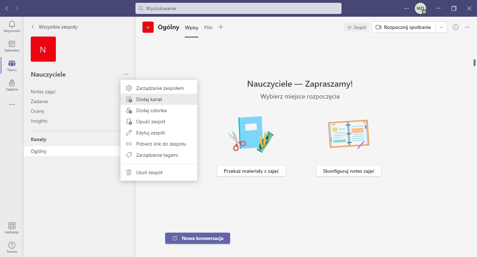477x257 pixels.
Task: Click the channel info icon
Action: pos(455,27)
